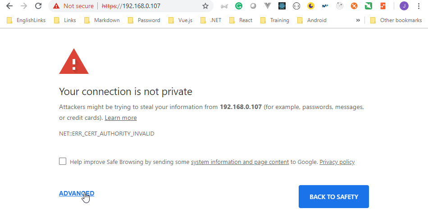
Task: Click the yellow moon extension icon
Action: 310,6
